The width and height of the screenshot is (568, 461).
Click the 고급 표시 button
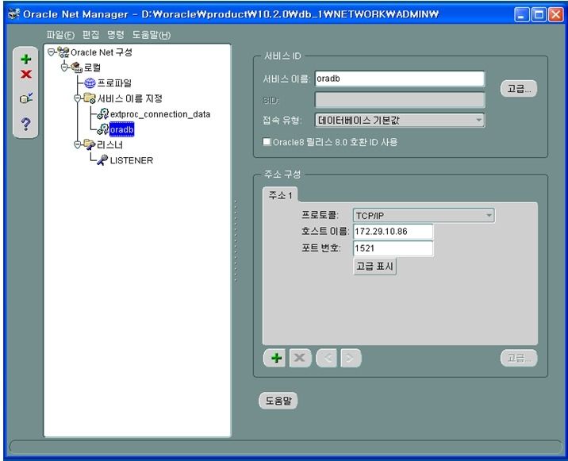[374, 267]
